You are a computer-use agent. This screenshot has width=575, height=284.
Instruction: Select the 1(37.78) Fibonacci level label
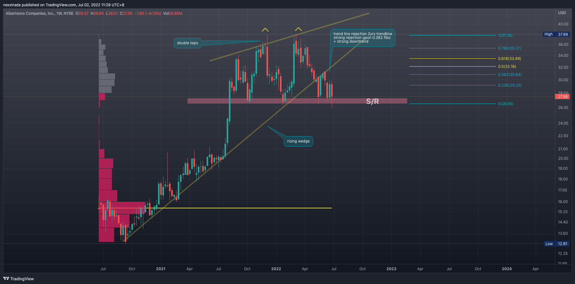505,35
